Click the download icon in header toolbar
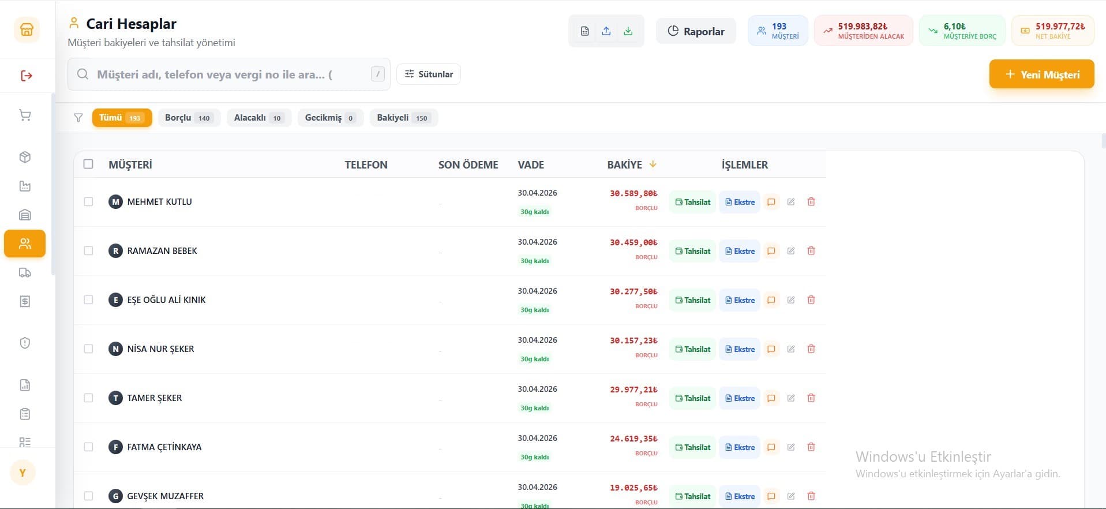1106x509 pixels. coord(628,31)
